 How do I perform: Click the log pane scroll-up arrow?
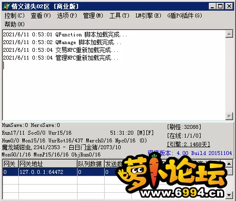coord(229,34)
